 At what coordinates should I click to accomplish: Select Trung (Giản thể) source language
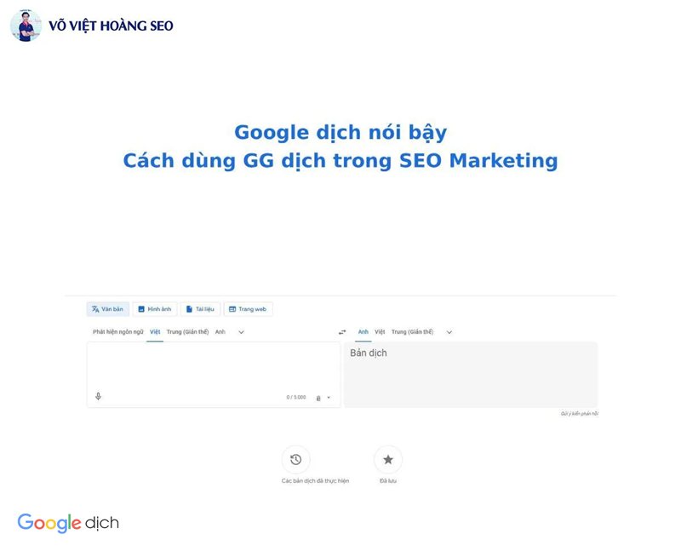pos(187,332)
